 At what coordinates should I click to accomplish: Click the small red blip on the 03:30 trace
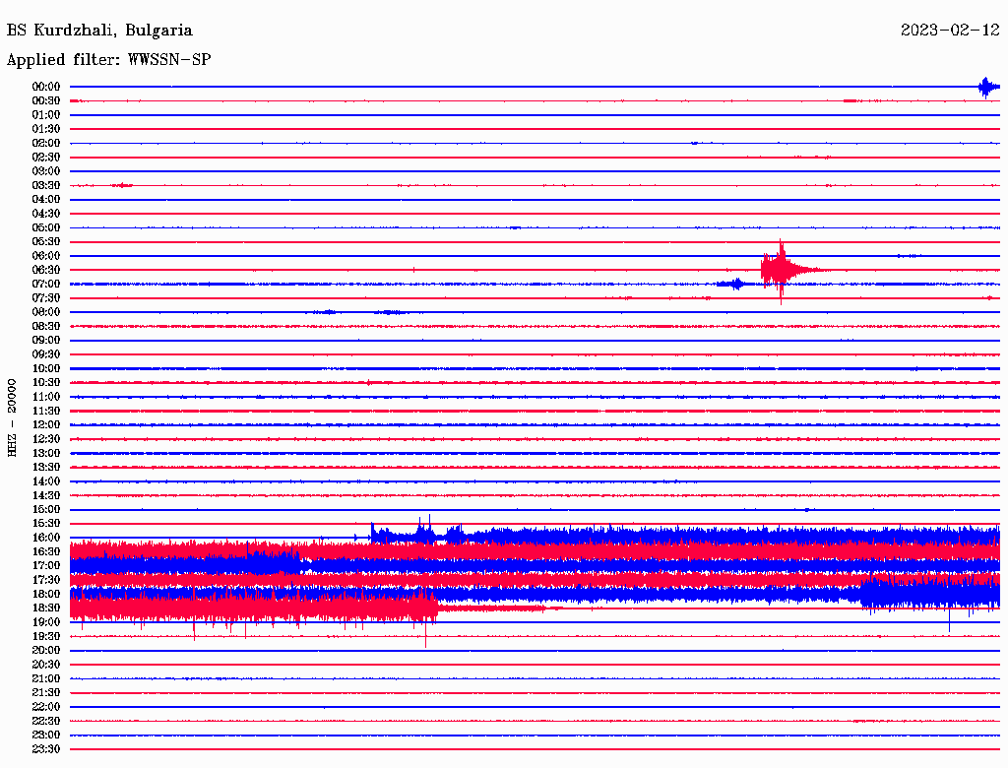click(122, 185)
